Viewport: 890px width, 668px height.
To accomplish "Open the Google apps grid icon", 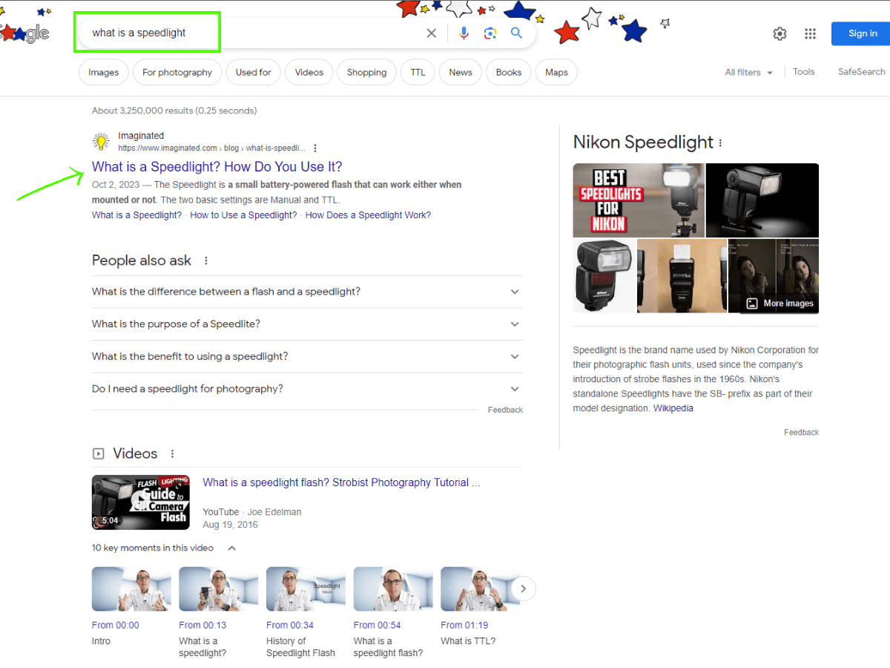I will [810, 33].
